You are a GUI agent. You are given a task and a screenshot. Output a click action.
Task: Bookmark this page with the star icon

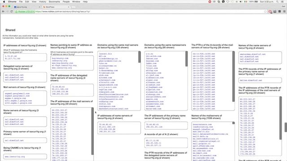point(265,12)
